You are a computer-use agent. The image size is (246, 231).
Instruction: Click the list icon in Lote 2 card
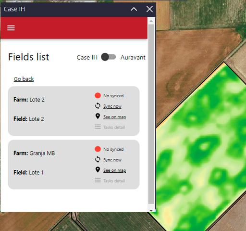point(98,127)
